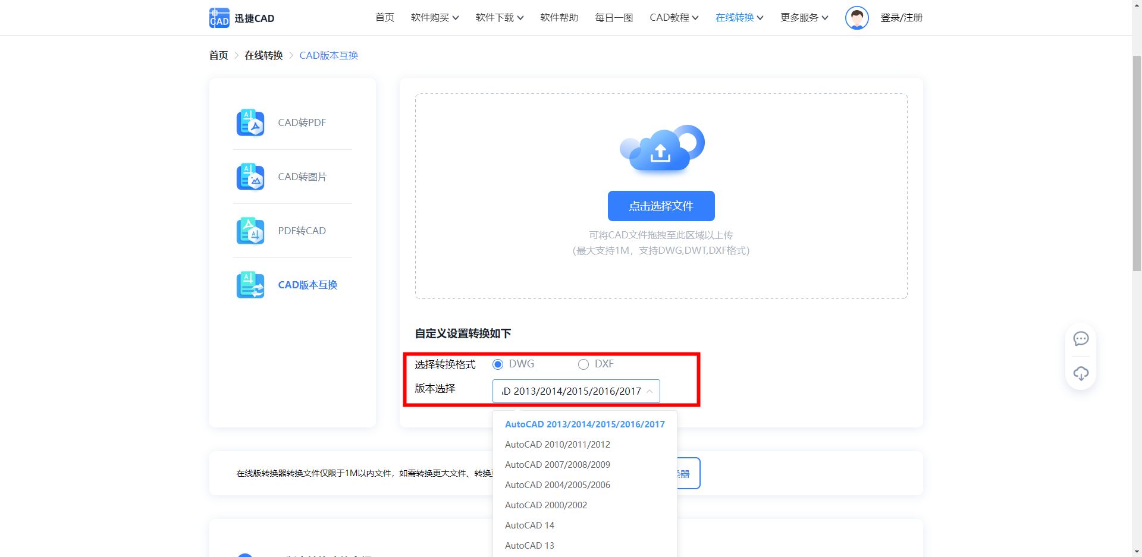Choose AutoCAD 2007/2008/2009 option
This screenshot has width=1142, height=557.
pyautogui.click(x=585, y=465)
